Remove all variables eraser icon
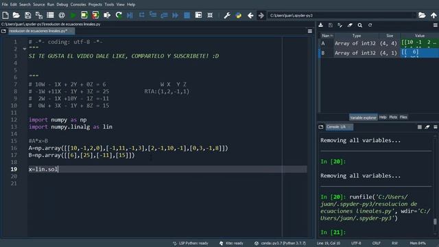Image resolution: width=439 pixels, height=247 pixels. point(350,25)
